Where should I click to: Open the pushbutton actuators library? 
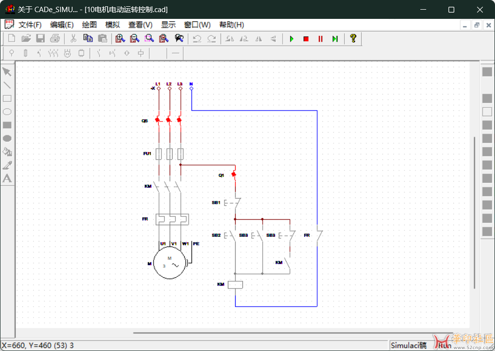pos(112,53)
